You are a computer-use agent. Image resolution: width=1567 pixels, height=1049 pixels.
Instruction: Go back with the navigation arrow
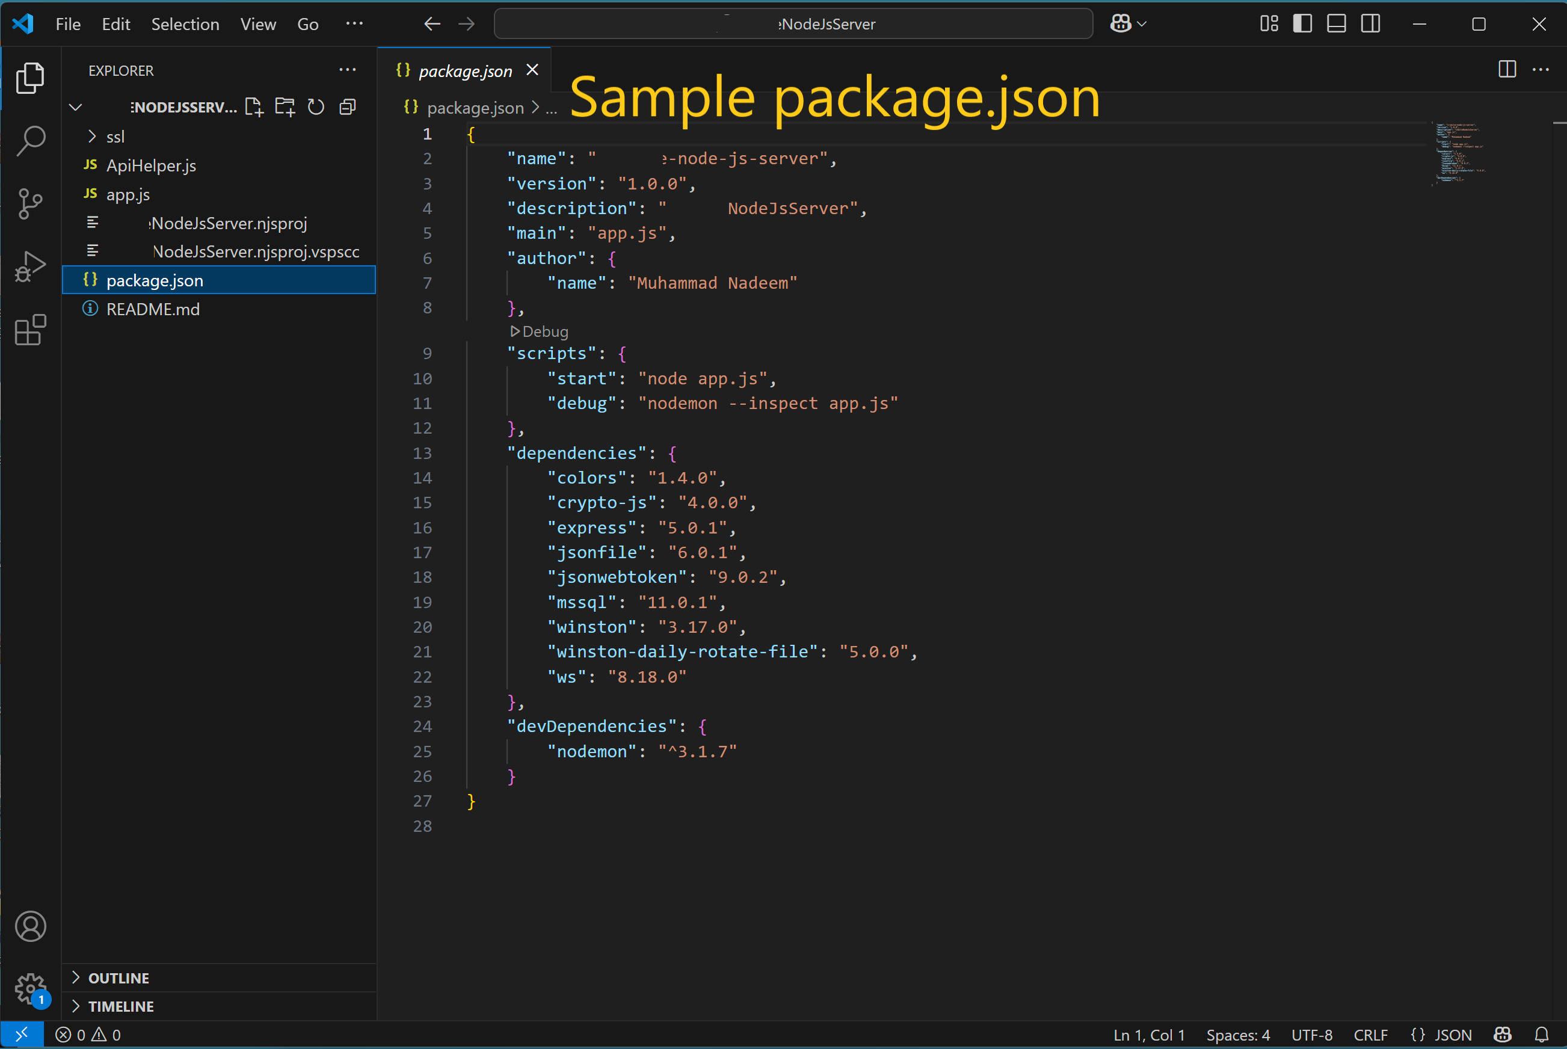click(433, 24)
